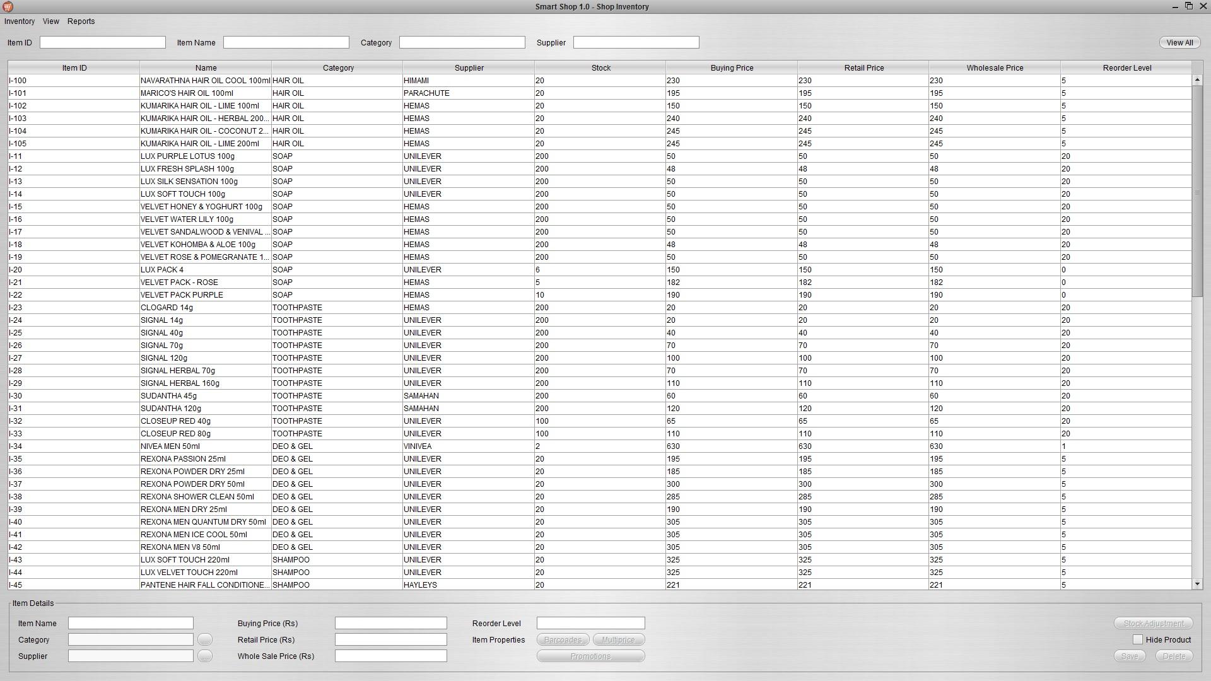
Task: Click Category field in Item Details
Action: [131, 639]
